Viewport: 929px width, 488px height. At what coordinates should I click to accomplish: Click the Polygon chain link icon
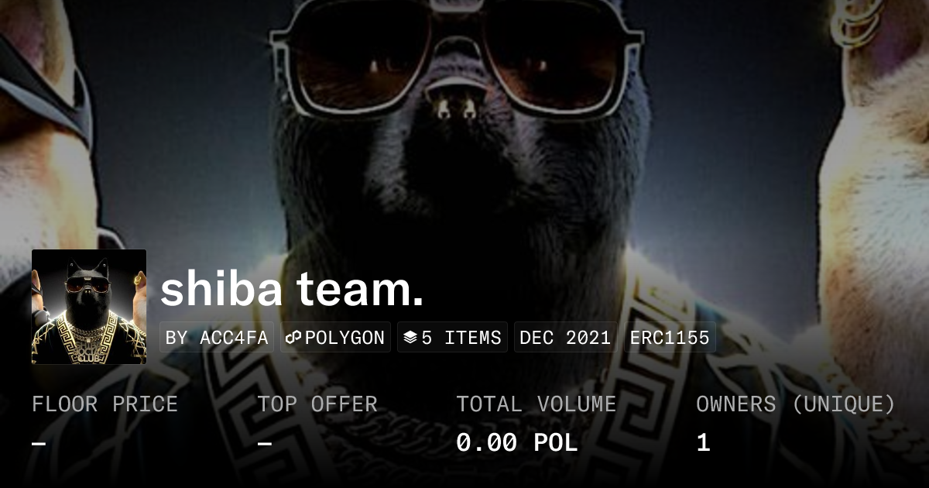(293, 338)
